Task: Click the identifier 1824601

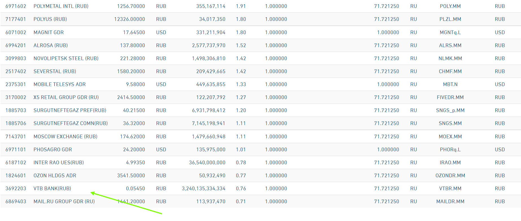Action: click(16, 176)
